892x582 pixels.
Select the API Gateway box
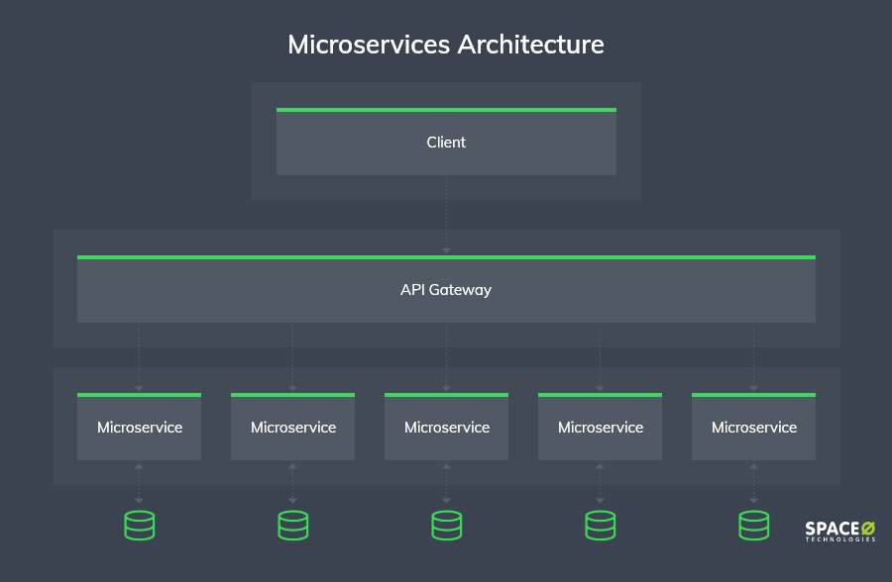[447, 289]
